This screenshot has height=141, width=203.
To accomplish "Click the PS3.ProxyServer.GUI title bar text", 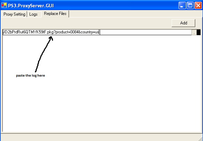I will 31,6.
